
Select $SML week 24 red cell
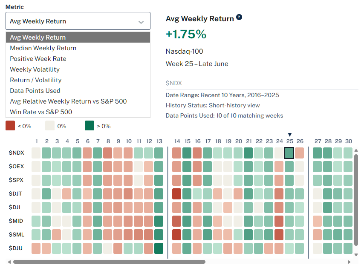click(279, 235)
